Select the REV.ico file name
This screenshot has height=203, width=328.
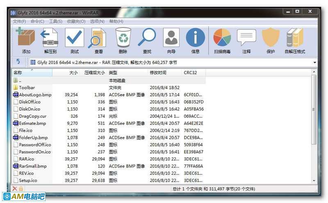pyautogui.click(x=26, y=173)
